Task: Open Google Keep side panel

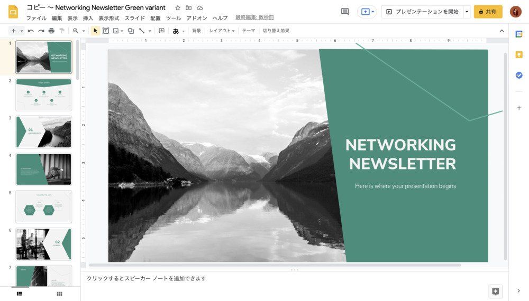Action: coord(519,54)
